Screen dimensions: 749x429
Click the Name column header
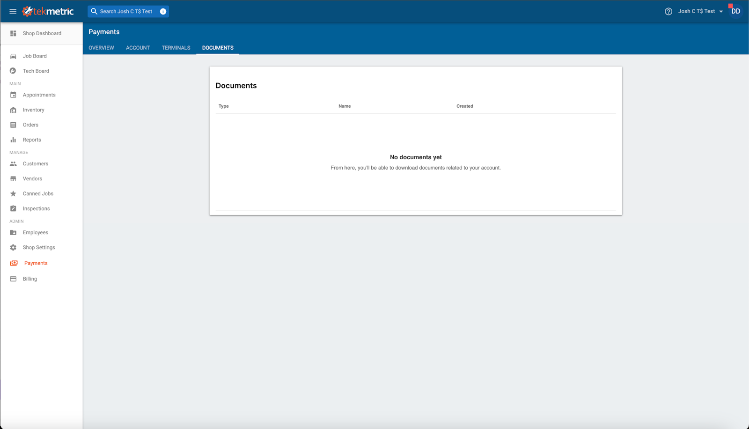click(x=345, y=106)
